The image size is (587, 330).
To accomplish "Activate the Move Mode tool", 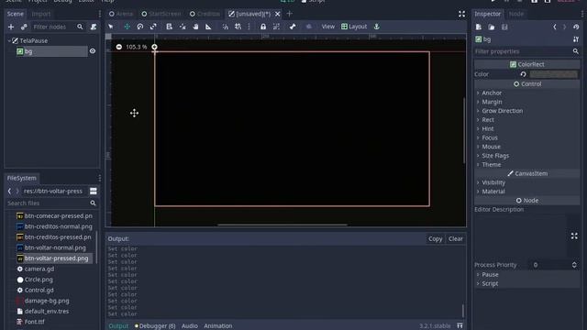I will (127, 27).
